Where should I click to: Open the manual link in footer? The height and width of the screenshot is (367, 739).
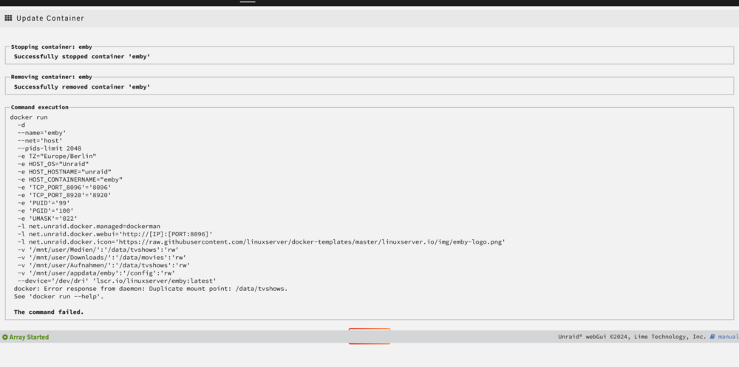[x=728, y=337]
